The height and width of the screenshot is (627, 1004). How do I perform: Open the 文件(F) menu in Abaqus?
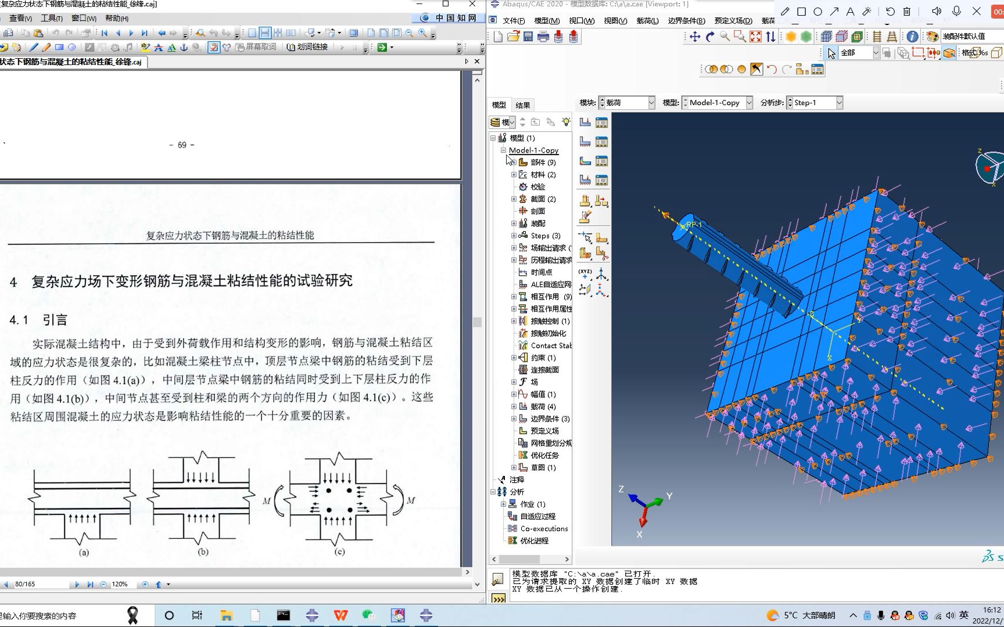[x=514, y=20]
